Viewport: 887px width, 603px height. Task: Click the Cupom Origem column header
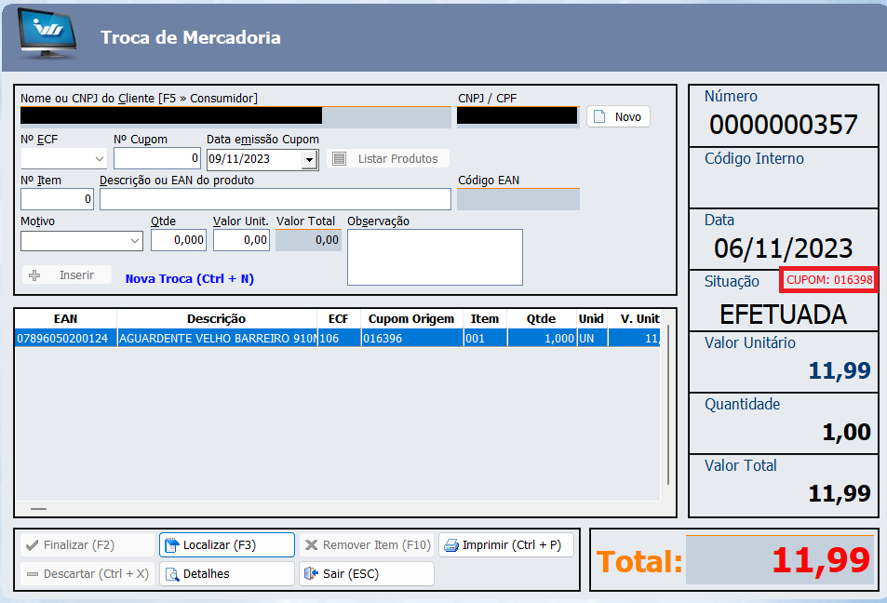411,318
